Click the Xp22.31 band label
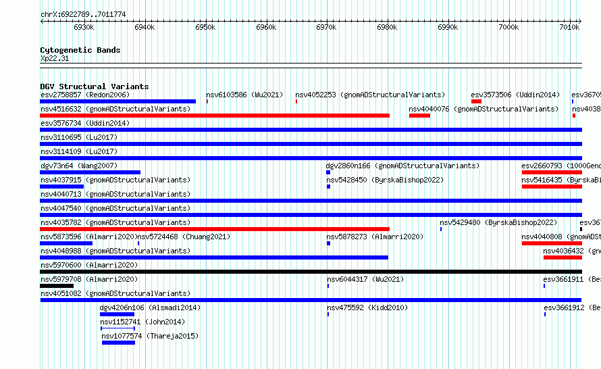This screenshot has height=369, width=601. [55, 58]
